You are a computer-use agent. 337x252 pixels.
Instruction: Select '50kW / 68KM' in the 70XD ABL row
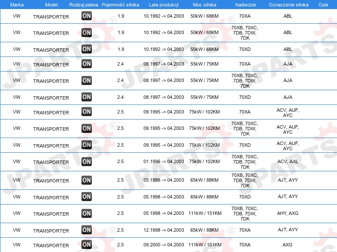pyautogui.click(x=204, y=49)
